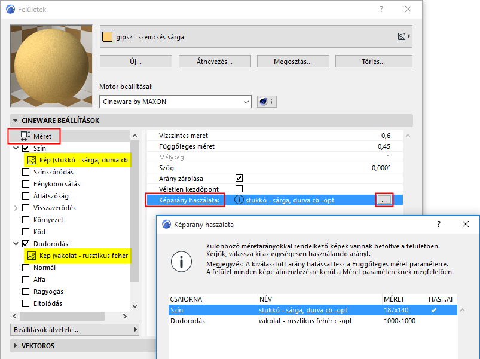Click the image icon of Kép (stukkó - sárga)
The height and width of the screenshot is (359, 480).
point(32,160)
